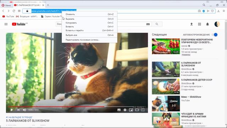Open the Opera Menu button
This screenshot has width=227, height=128.
tap(6, 5)
